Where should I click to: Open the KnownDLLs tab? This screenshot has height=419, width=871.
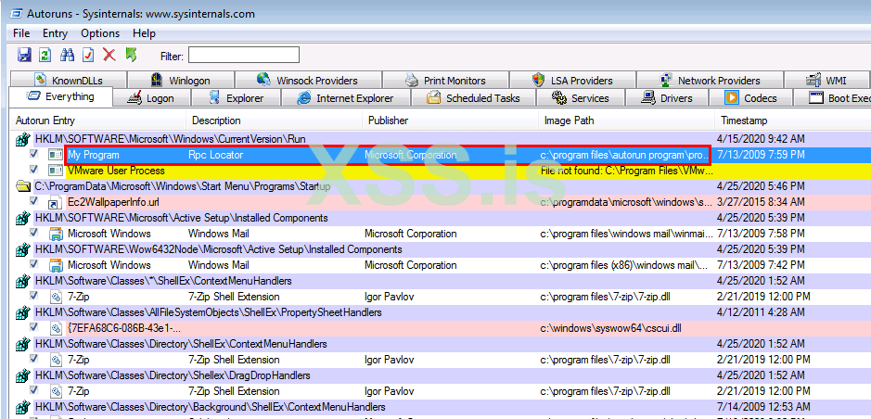point(69,81)
